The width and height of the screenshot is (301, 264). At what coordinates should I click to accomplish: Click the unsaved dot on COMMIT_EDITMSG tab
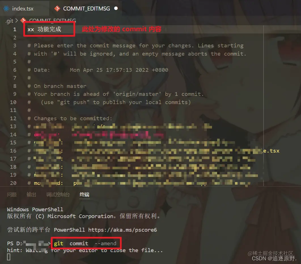click(x=116, y=8)
